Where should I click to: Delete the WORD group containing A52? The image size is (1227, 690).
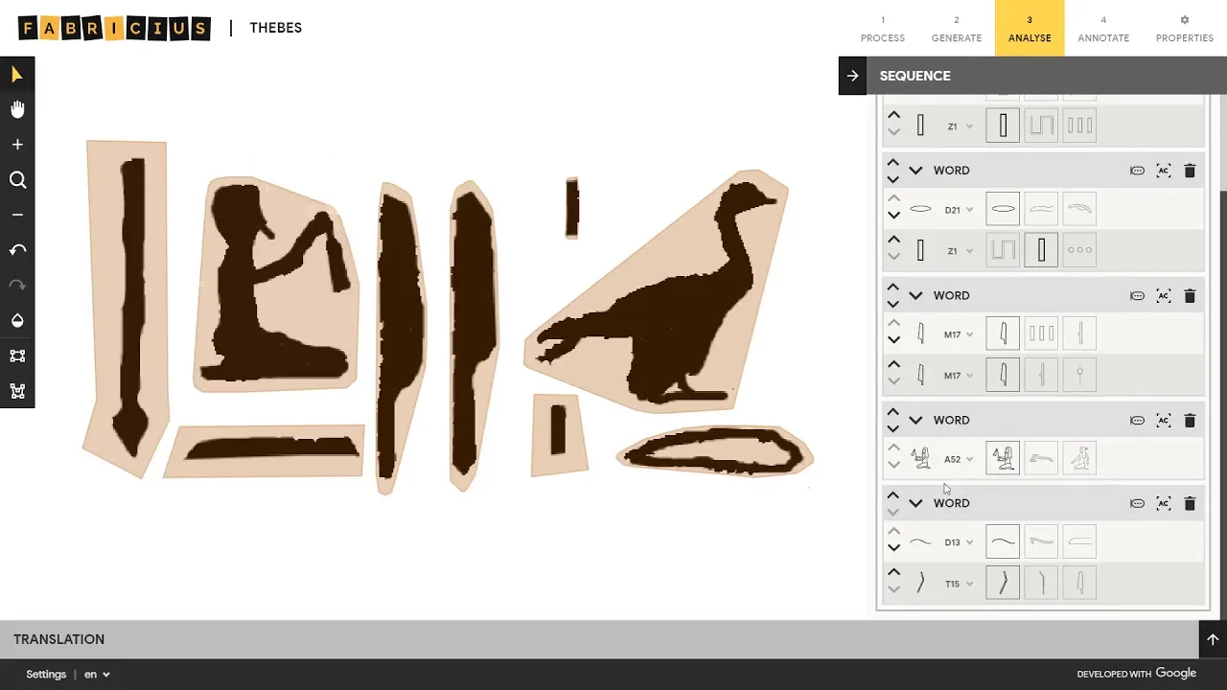[1190, 421]
